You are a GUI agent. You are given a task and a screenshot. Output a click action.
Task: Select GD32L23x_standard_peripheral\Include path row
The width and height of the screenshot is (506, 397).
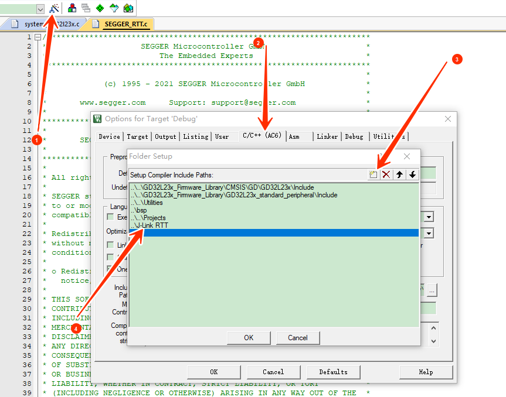(x=274, y=195)
